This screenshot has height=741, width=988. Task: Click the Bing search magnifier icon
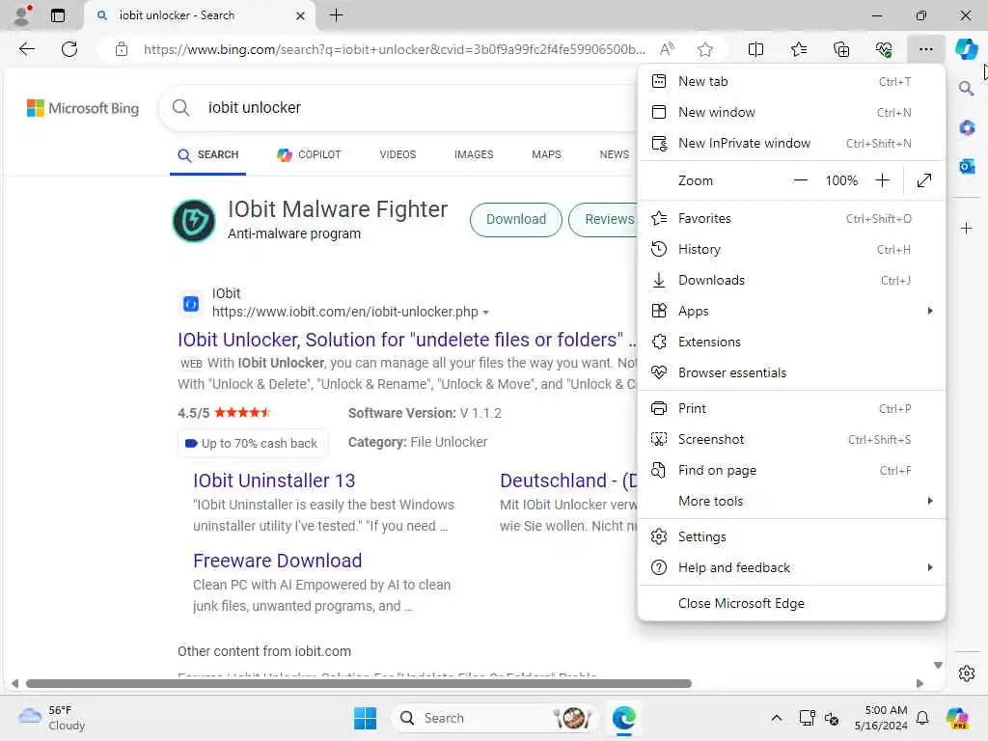(x=180, y=108)
